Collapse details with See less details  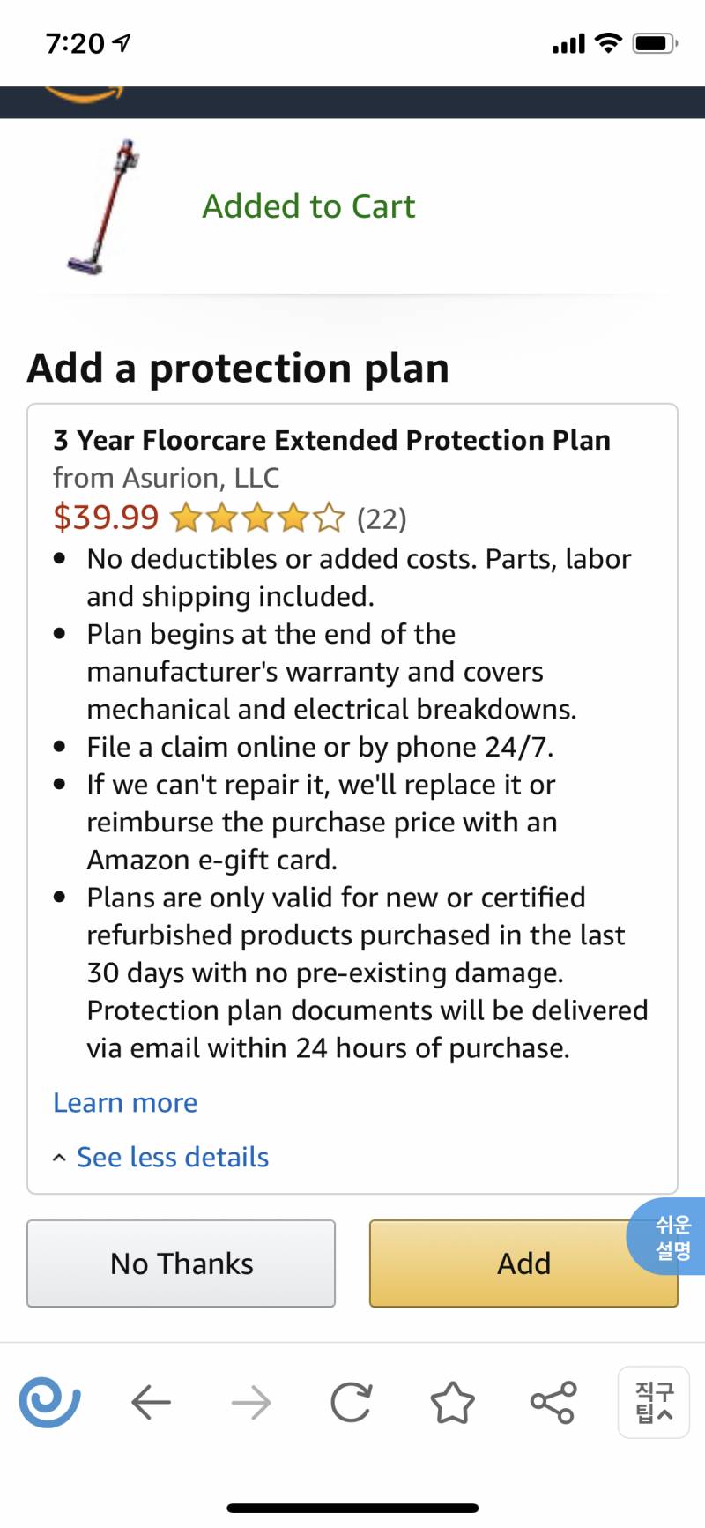tap(172, 1157)
